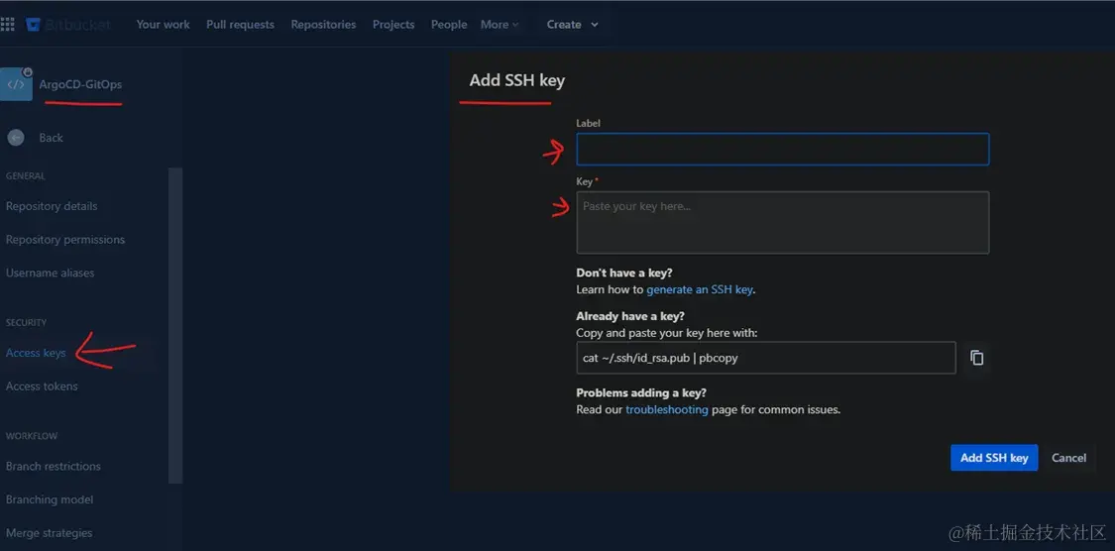Click the ArgoCD-GitOps repository avatar icon

[16, 84]
